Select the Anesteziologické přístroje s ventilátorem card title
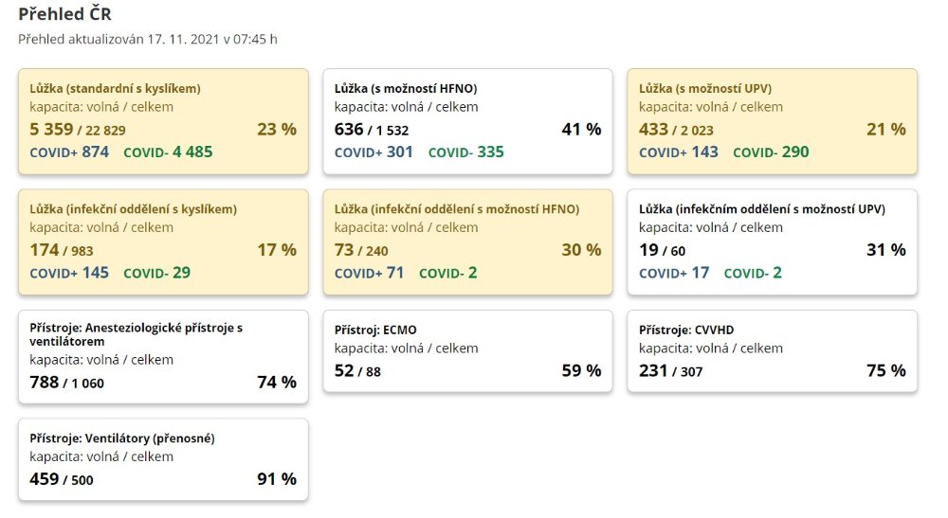This screenshot has width=948, height=518. click(x=136, y=334)
